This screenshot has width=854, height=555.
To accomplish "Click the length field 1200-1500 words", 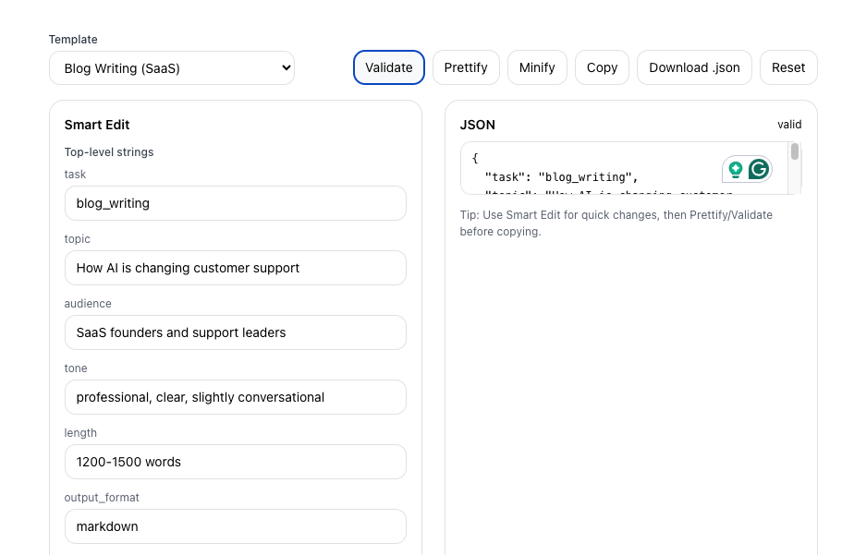I will pos(236,462).
